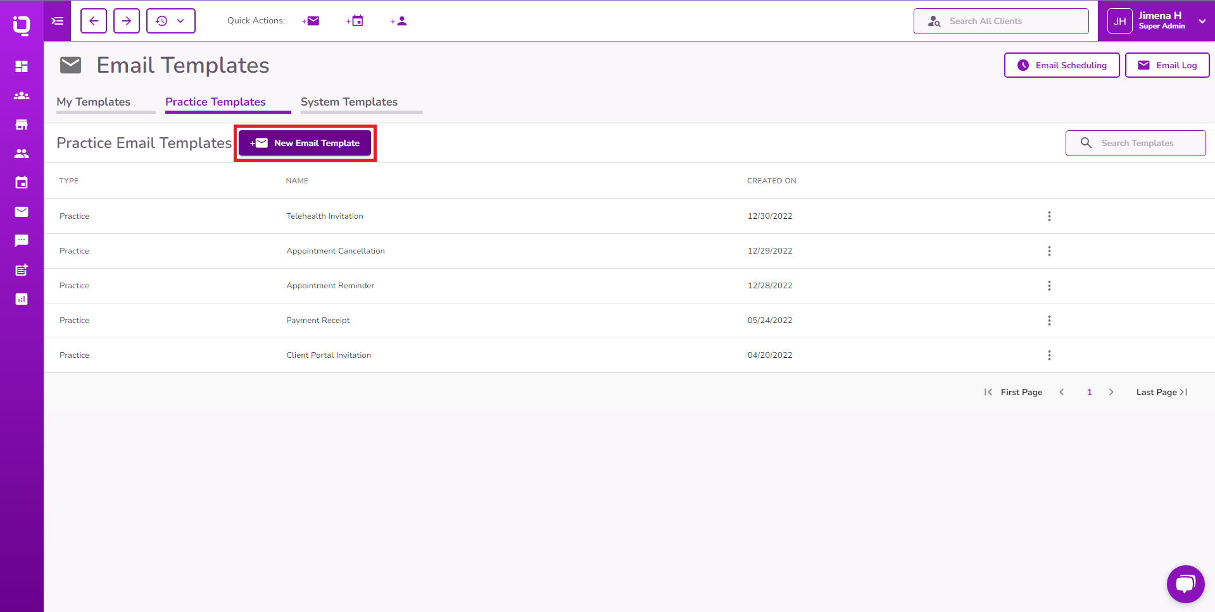
Task: Toggle the sidebar menu expand icon
Action: (x=58, y=21)
